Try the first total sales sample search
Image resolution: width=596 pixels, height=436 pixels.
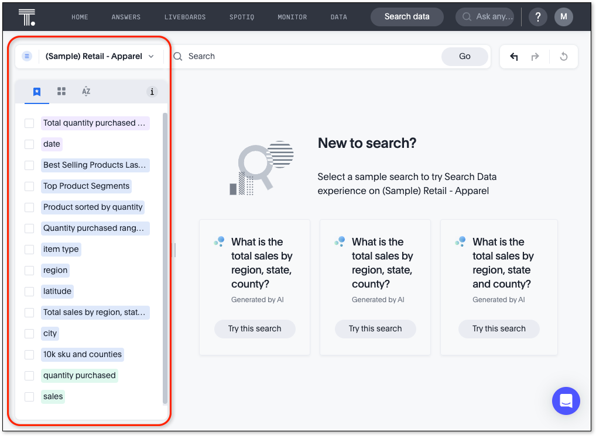coord(255,328)
